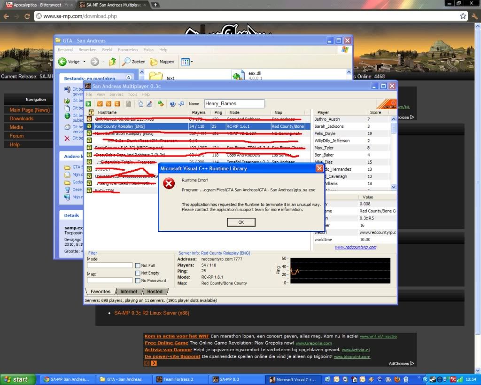This screenshot has height=385, width=481.
Task: Select the Red County Roleplay [ENG] server row
Action: point(197,126)
